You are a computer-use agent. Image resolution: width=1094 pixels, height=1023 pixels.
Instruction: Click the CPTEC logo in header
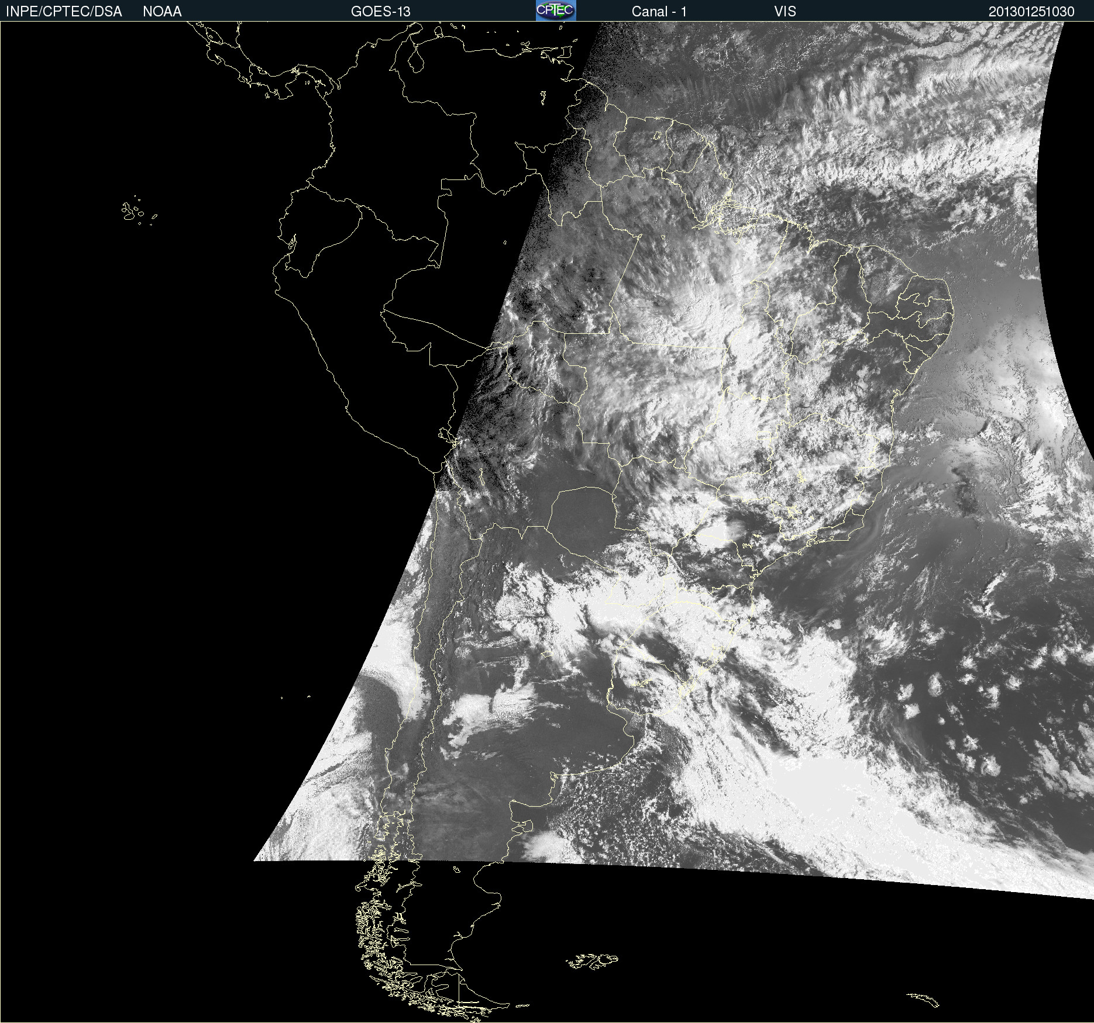[556, 11]
